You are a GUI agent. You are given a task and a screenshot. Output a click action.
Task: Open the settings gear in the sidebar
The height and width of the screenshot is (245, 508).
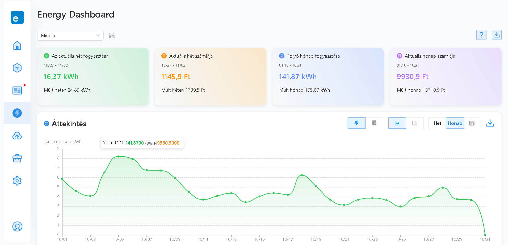coord(17,181)
